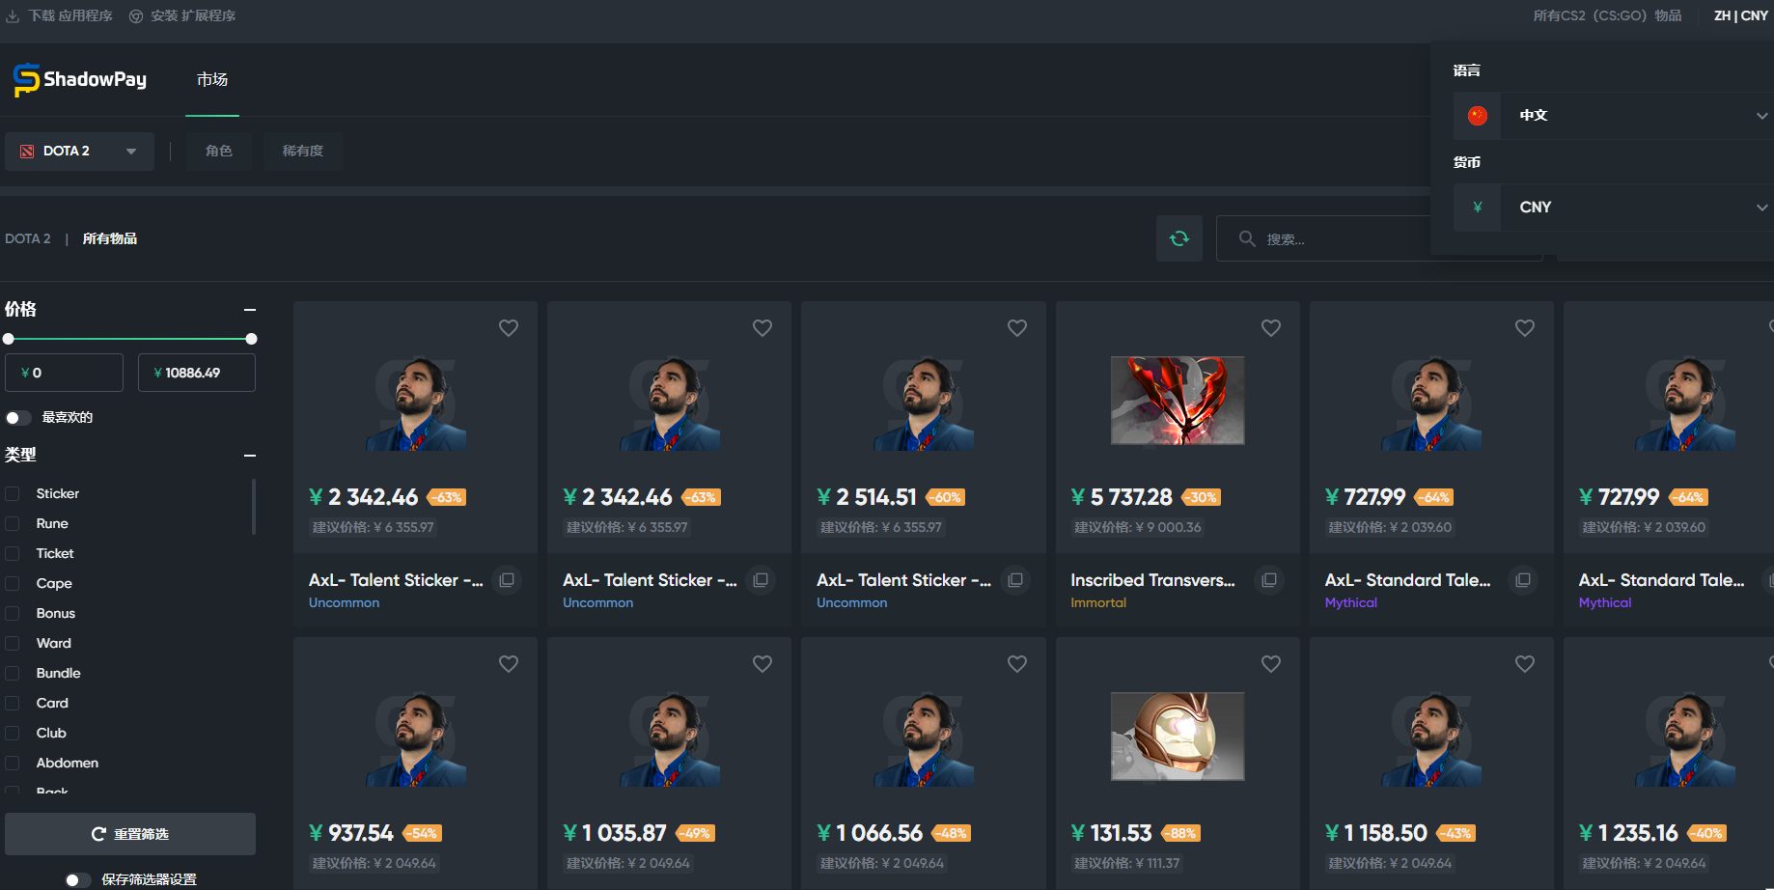This screenshot has height=890, width=1774.
Task: Open the Inscribed Transvers item thumbnail
Action: (1178, 401)
